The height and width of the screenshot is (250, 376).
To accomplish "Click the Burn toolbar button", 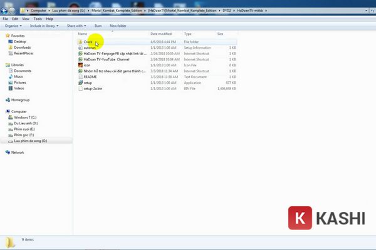I will [x=98, y=26].
